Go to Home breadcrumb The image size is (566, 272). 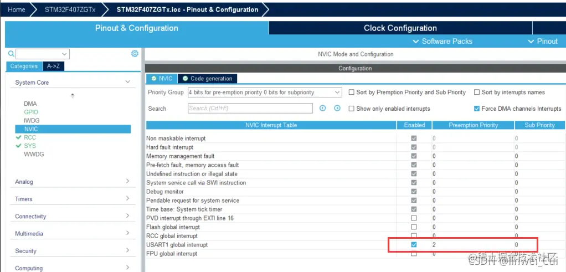tap(16, 9)
